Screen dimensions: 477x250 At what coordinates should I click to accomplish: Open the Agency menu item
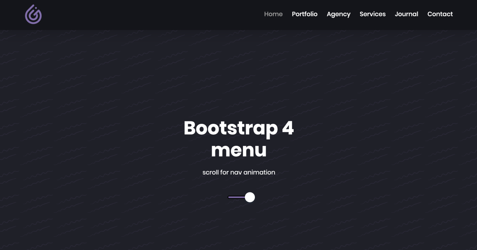coord(338,14)
